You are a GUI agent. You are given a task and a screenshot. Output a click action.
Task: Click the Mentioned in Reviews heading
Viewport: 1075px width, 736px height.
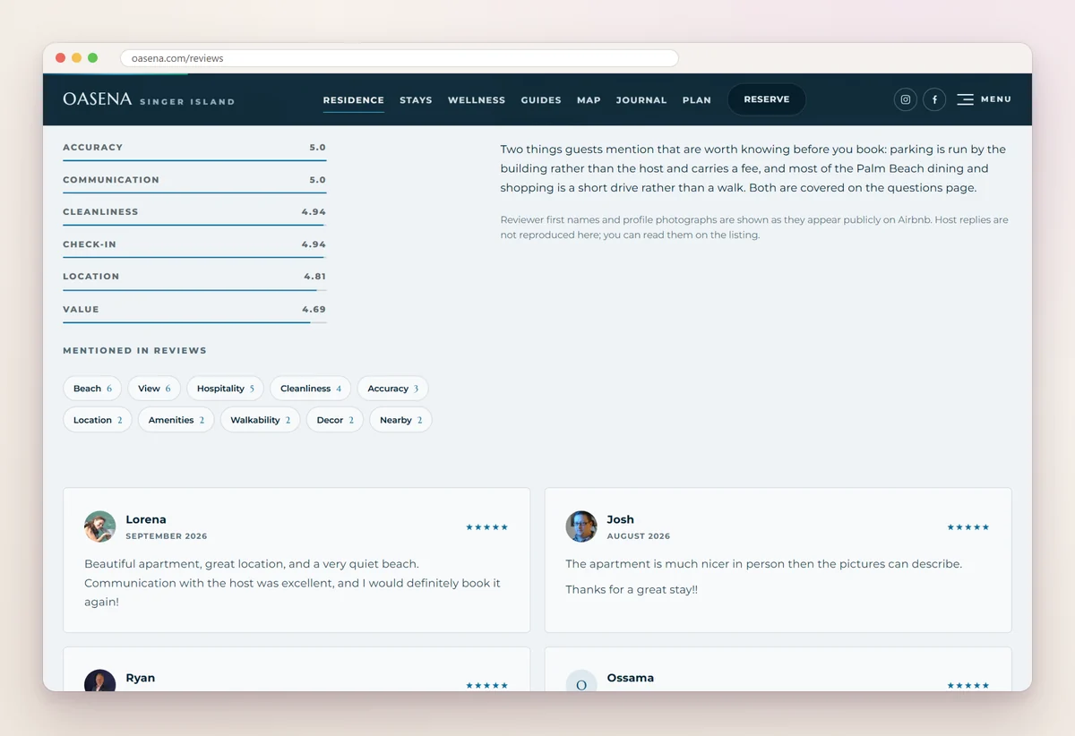click(x=134, y=351)
